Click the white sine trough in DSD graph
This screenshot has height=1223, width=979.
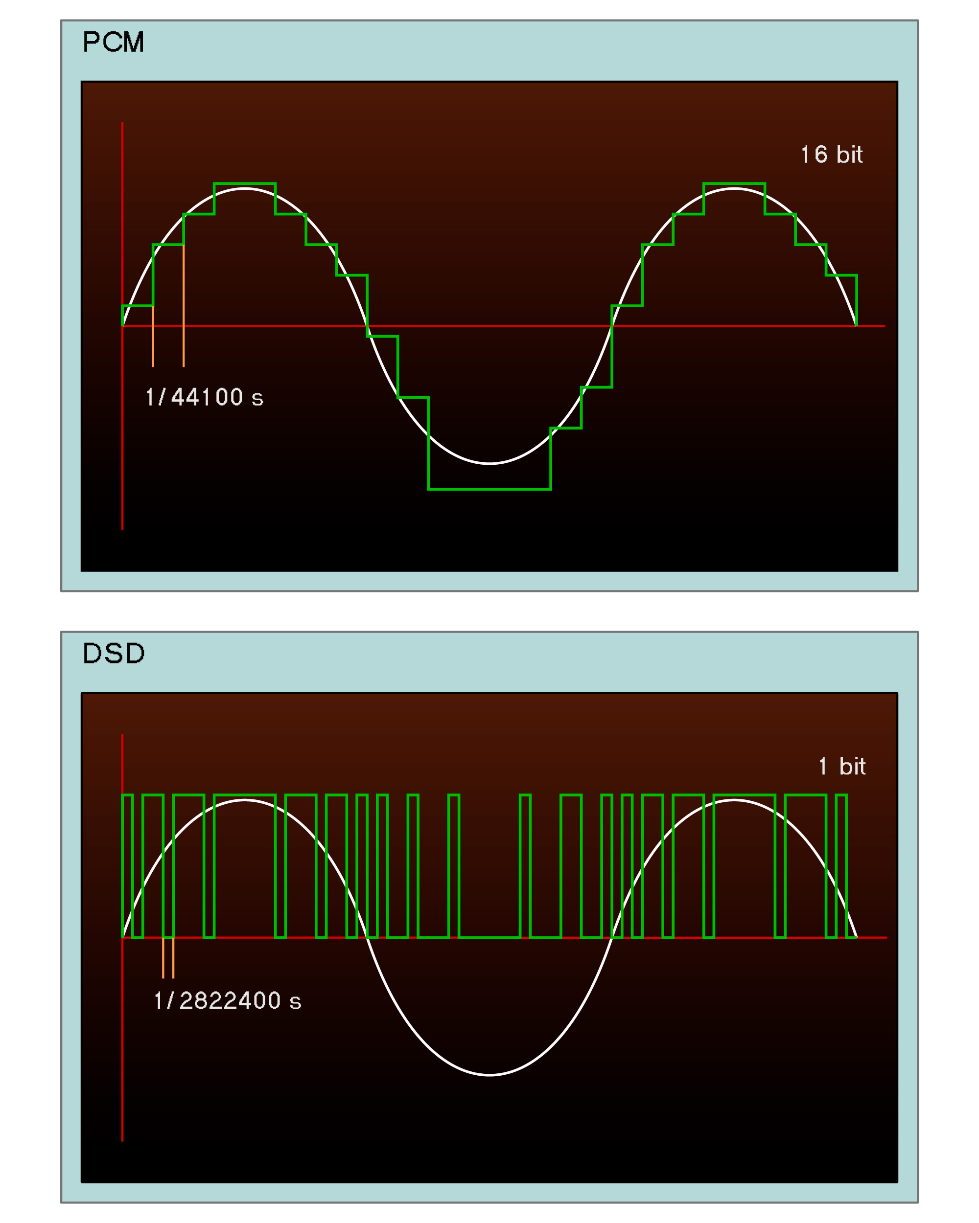coord(489,1074)
